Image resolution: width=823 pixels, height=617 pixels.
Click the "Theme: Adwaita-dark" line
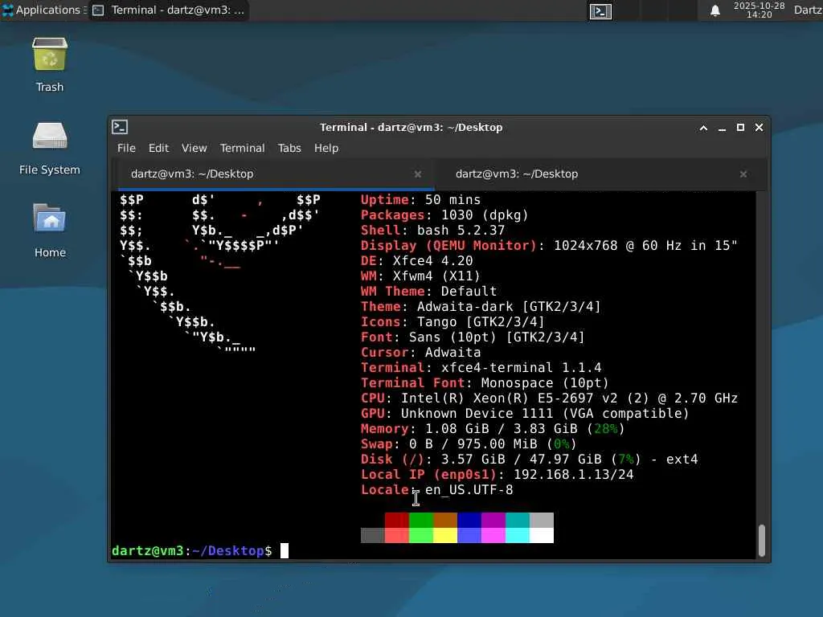click(x=481, y=306)
